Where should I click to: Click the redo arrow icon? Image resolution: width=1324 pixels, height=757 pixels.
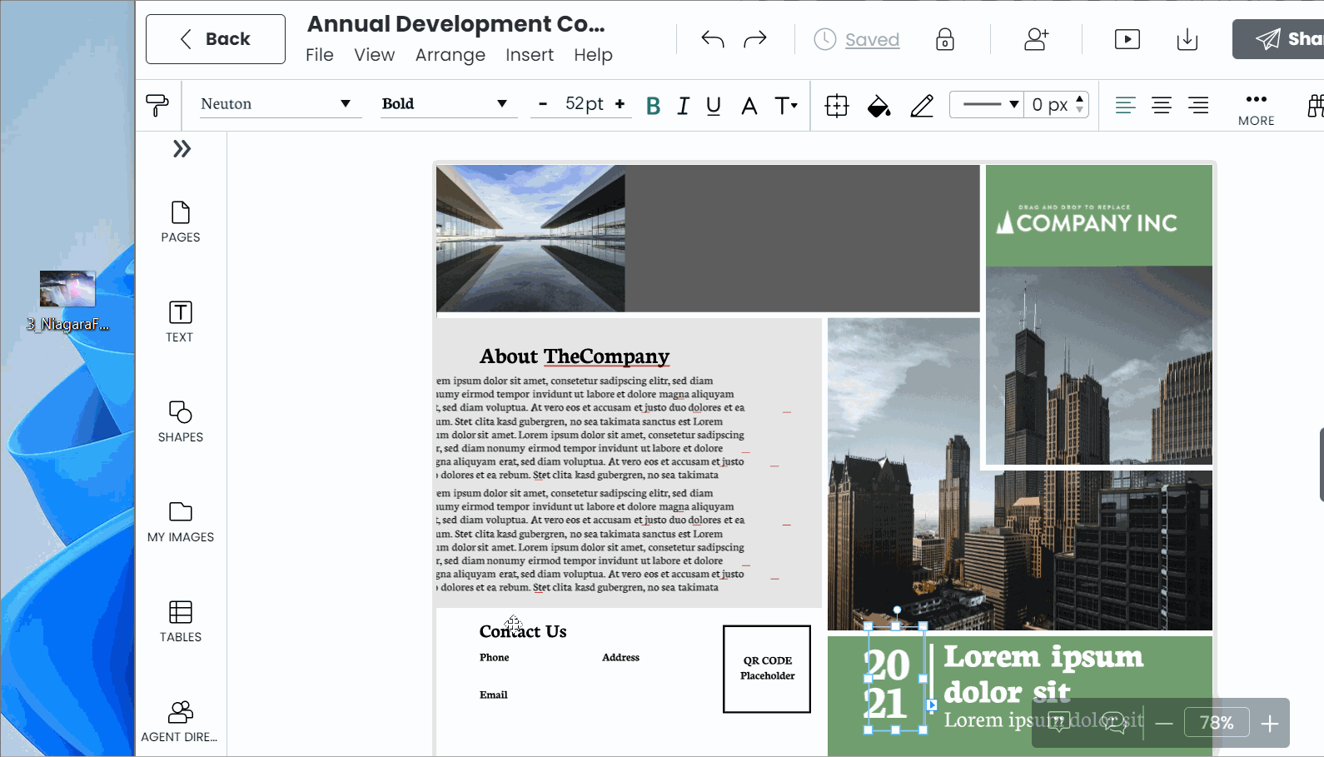[x=755, y=39]
